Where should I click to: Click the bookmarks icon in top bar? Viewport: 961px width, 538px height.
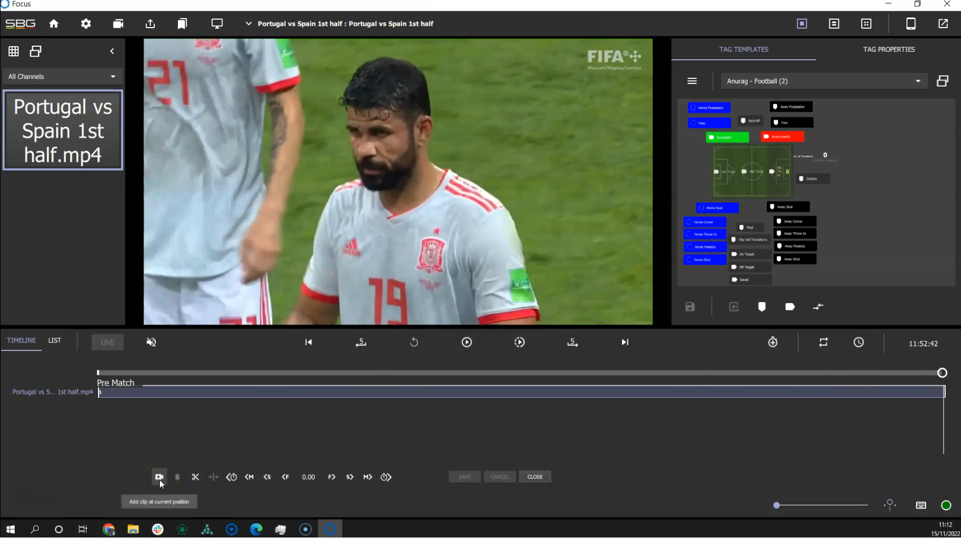click(182, 24)
